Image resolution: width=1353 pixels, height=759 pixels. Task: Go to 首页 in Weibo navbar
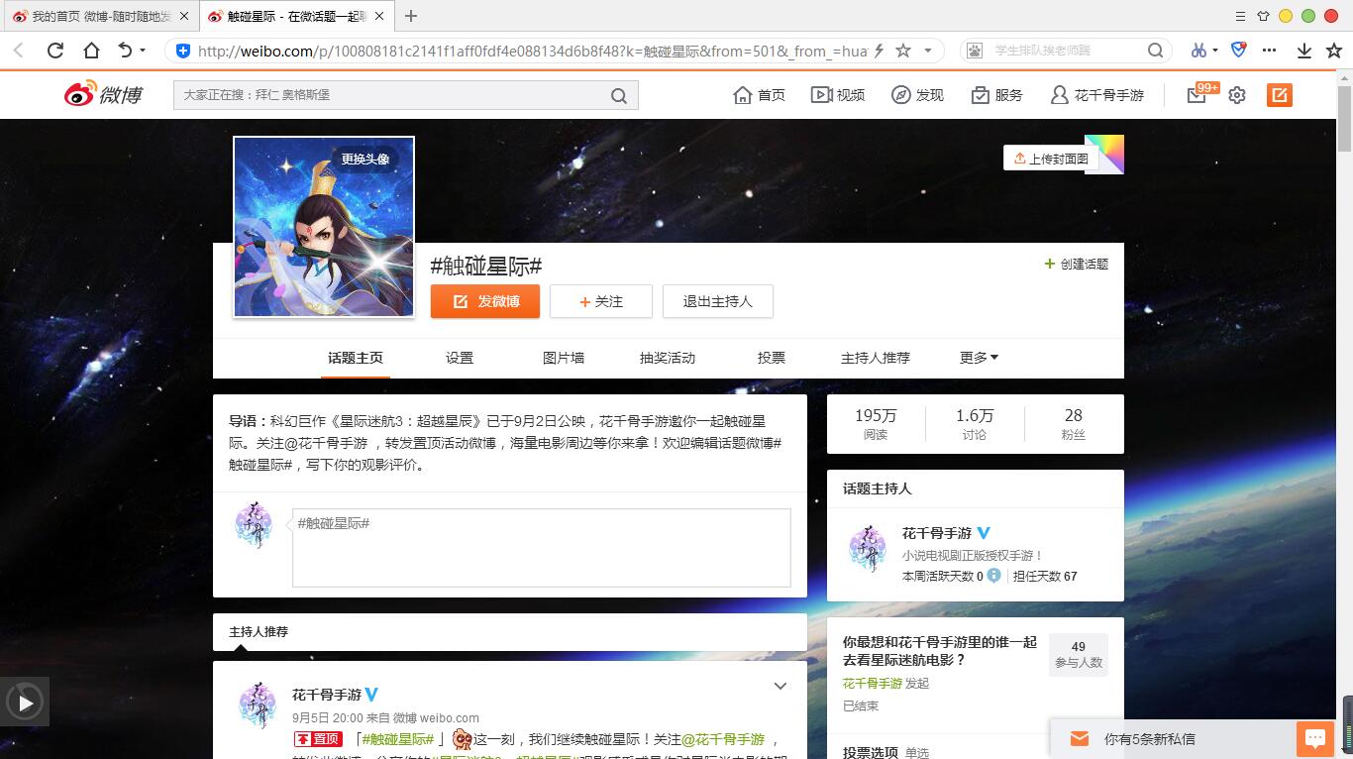click(759, 95)
